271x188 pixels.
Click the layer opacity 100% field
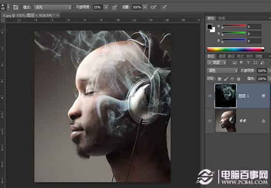click(x=262, y=70)
